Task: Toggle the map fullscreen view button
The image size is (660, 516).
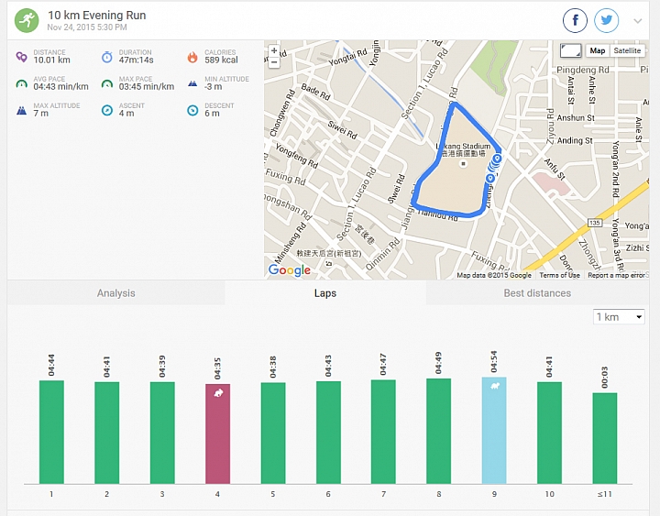Action: (x=570, y=51)
